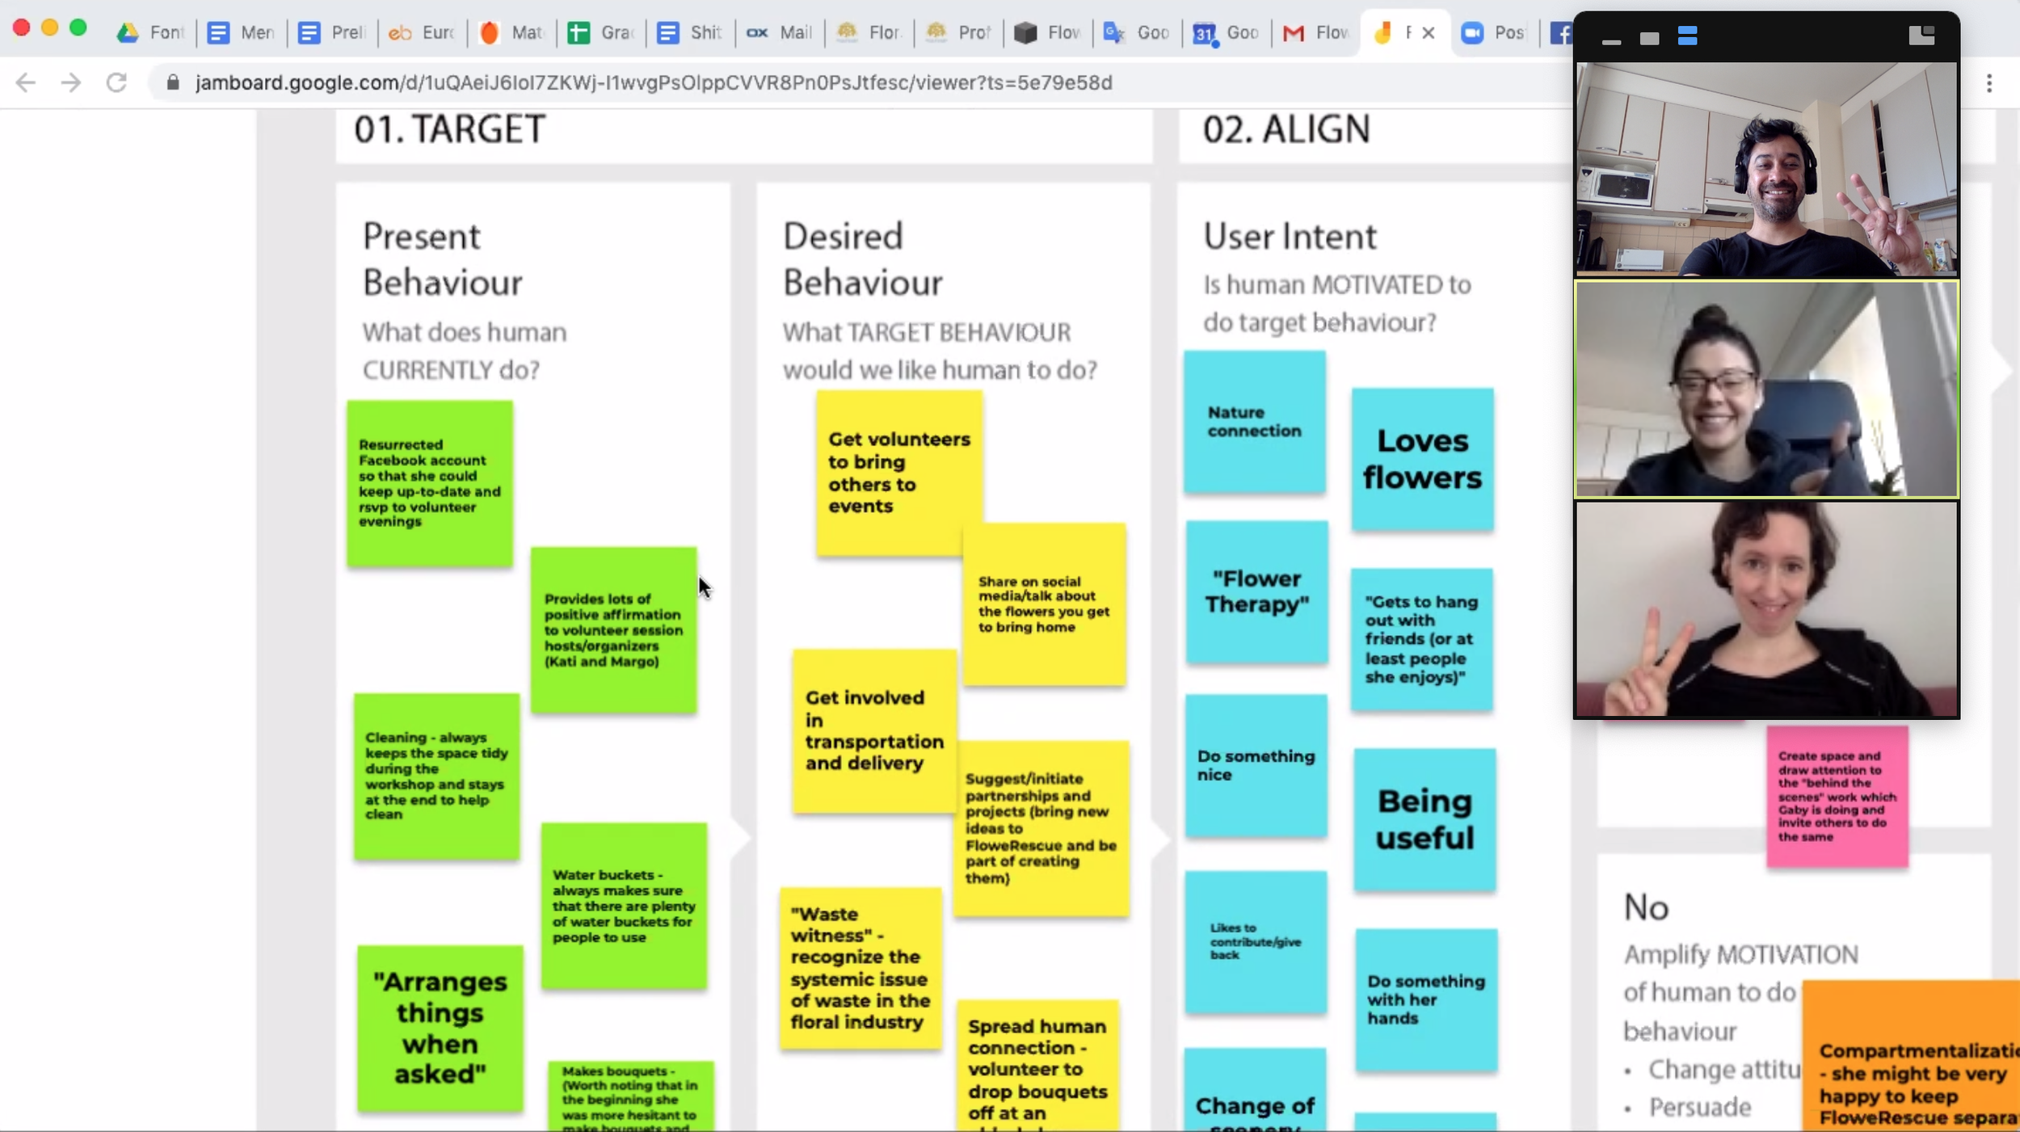Switch to 'Shit' Google Docs tab
Screen dimensions: 2020x1132
[x=690, y=32]
